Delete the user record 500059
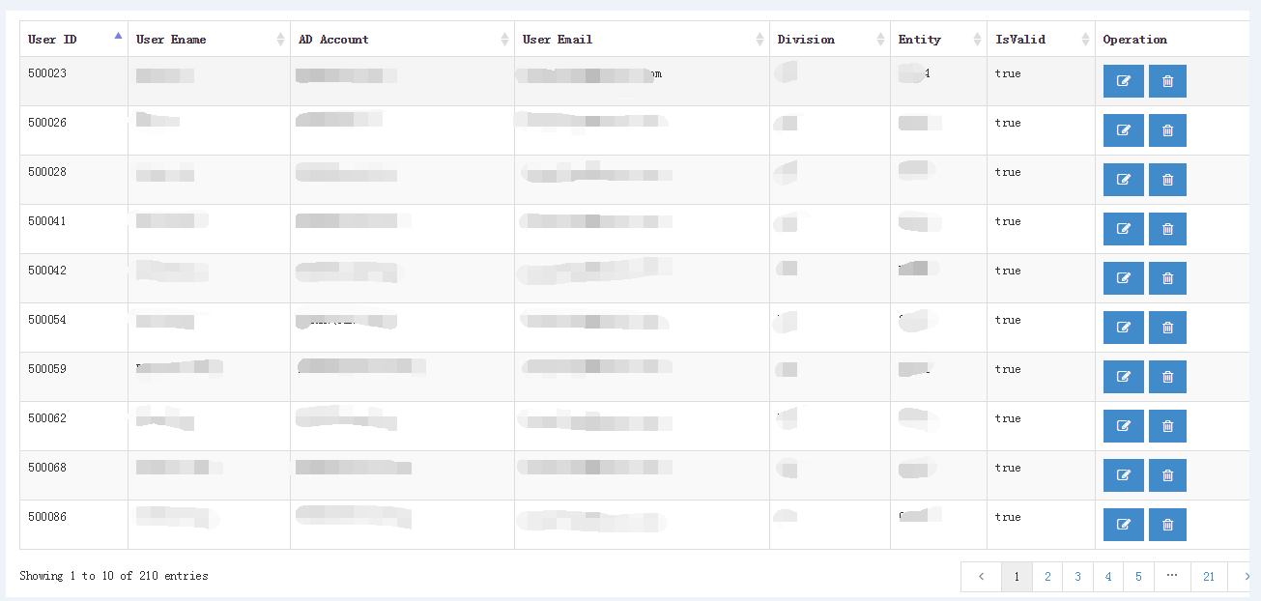The width and height of the screenshot is (1261, 601). click(x=1167, y=377)
